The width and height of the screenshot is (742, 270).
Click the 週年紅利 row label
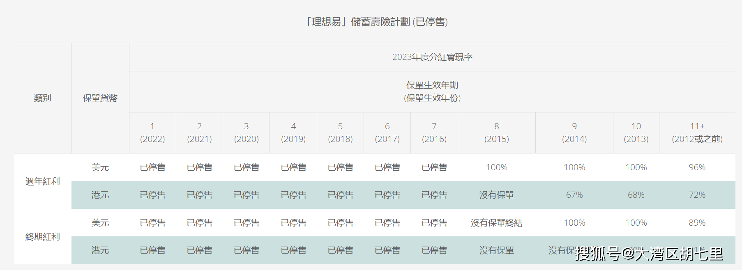[42, 181]
